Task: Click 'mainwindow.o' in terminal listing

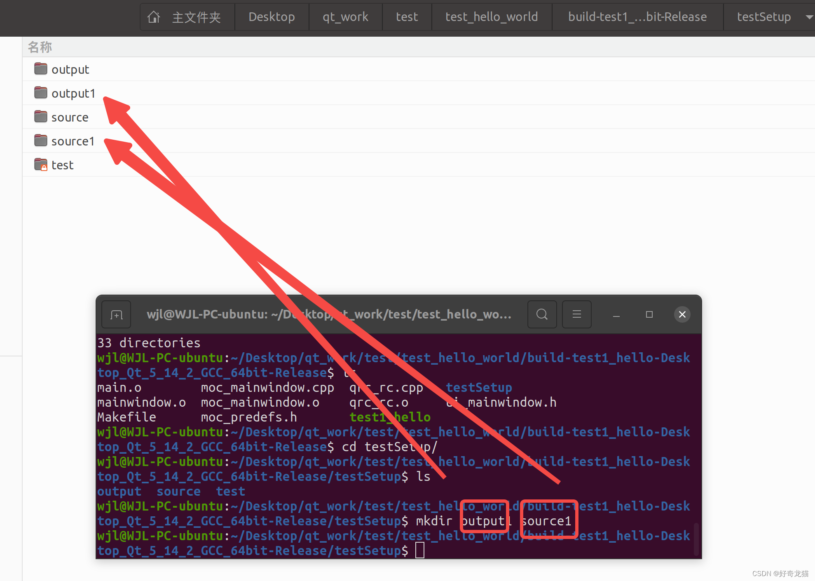Action: [x=141, y=402]
